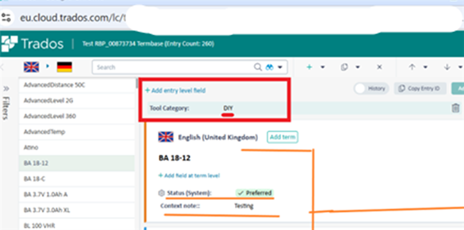Select AdvancedLevel 2G in term list

click(77, 101)
